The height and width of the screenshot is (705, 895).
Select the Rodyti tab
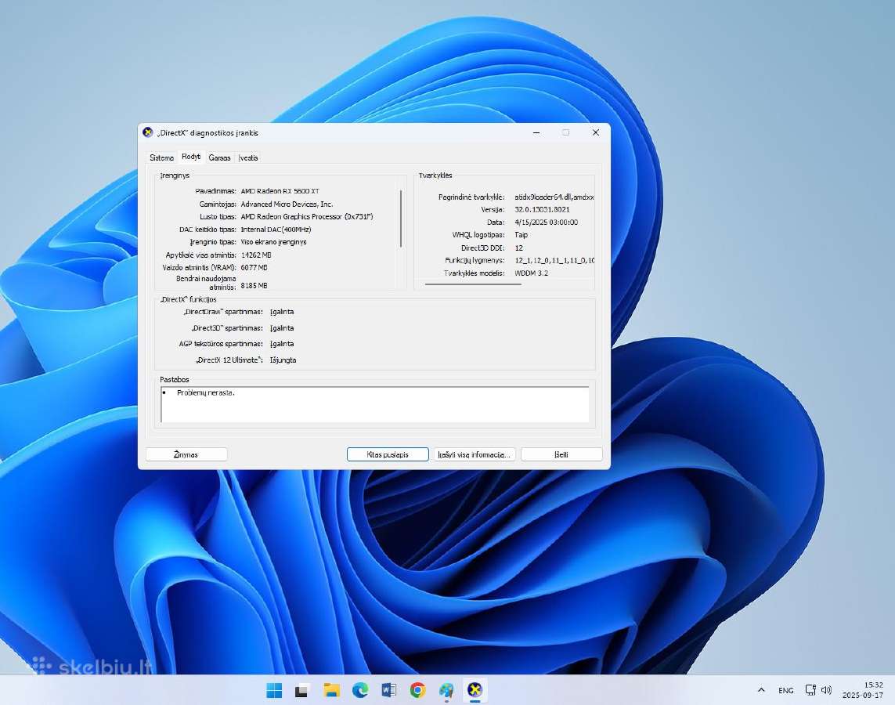191,157
